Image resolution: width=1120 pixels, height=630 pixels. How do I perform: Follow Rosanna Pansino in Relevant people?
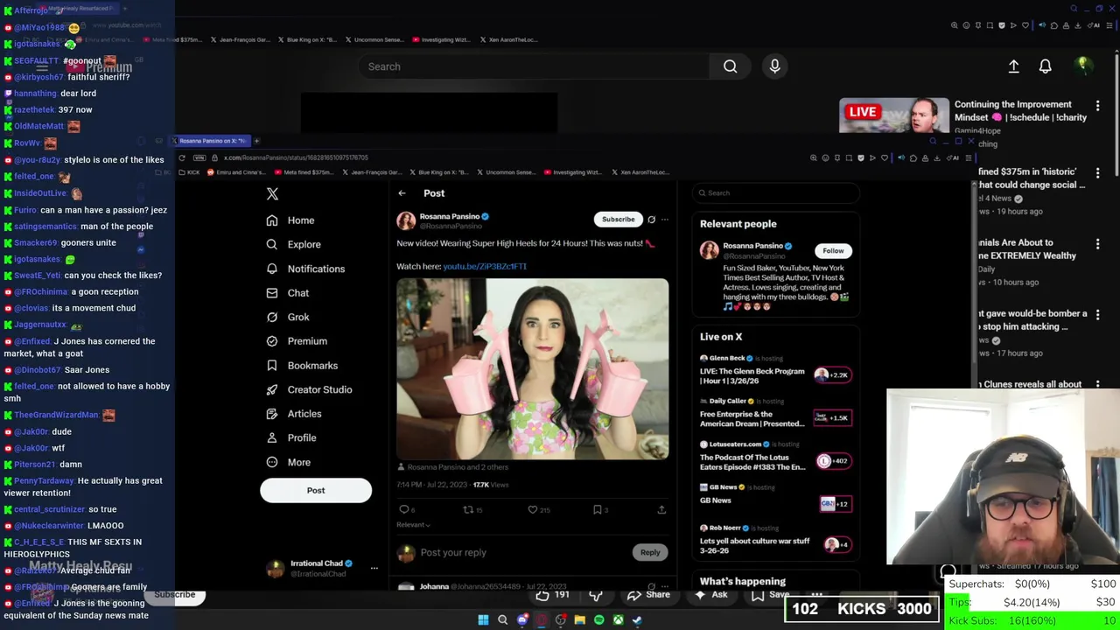[833, 251]
